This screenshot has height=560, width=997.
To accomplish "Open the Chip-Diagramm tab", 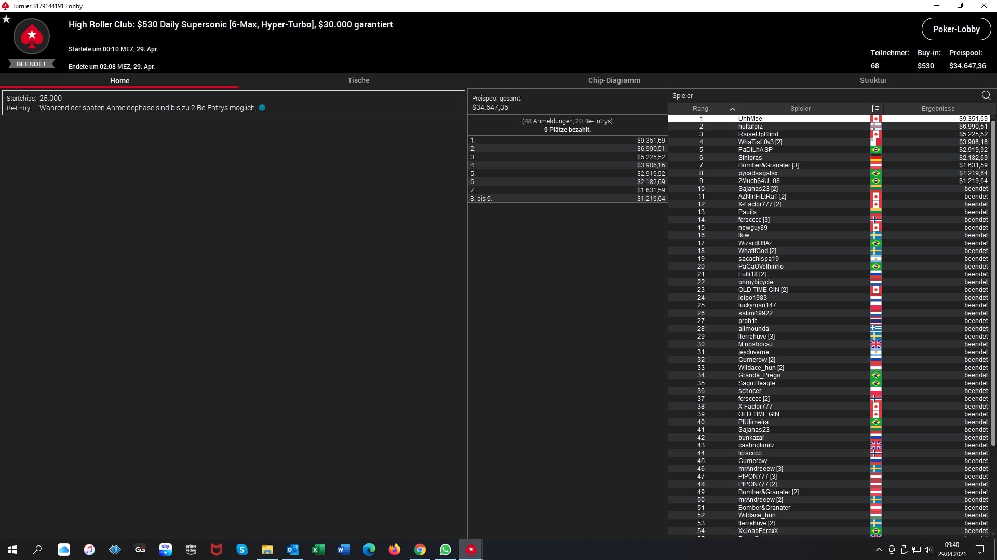I will [x=614, y=80].
